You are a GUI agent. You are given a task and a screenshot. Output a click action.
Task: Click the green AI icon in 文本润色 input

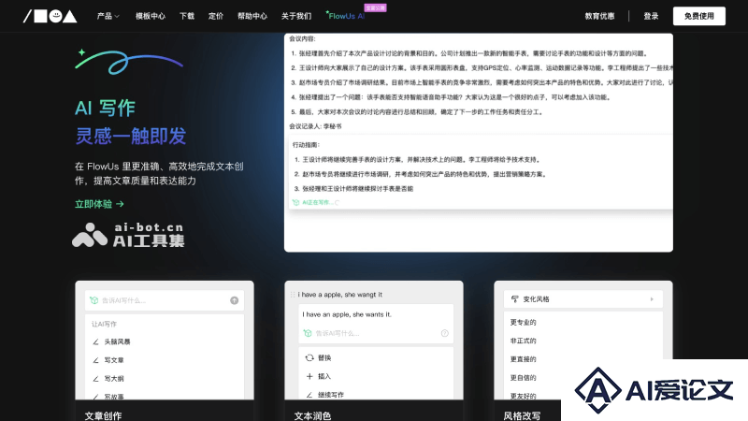coord(308,333)
